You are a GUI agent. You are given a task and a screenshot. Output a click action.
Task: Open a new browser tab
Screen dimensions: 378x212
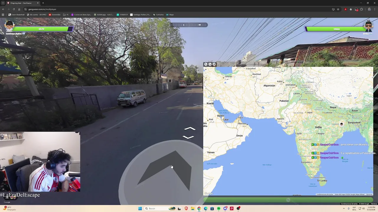point(43,3)
